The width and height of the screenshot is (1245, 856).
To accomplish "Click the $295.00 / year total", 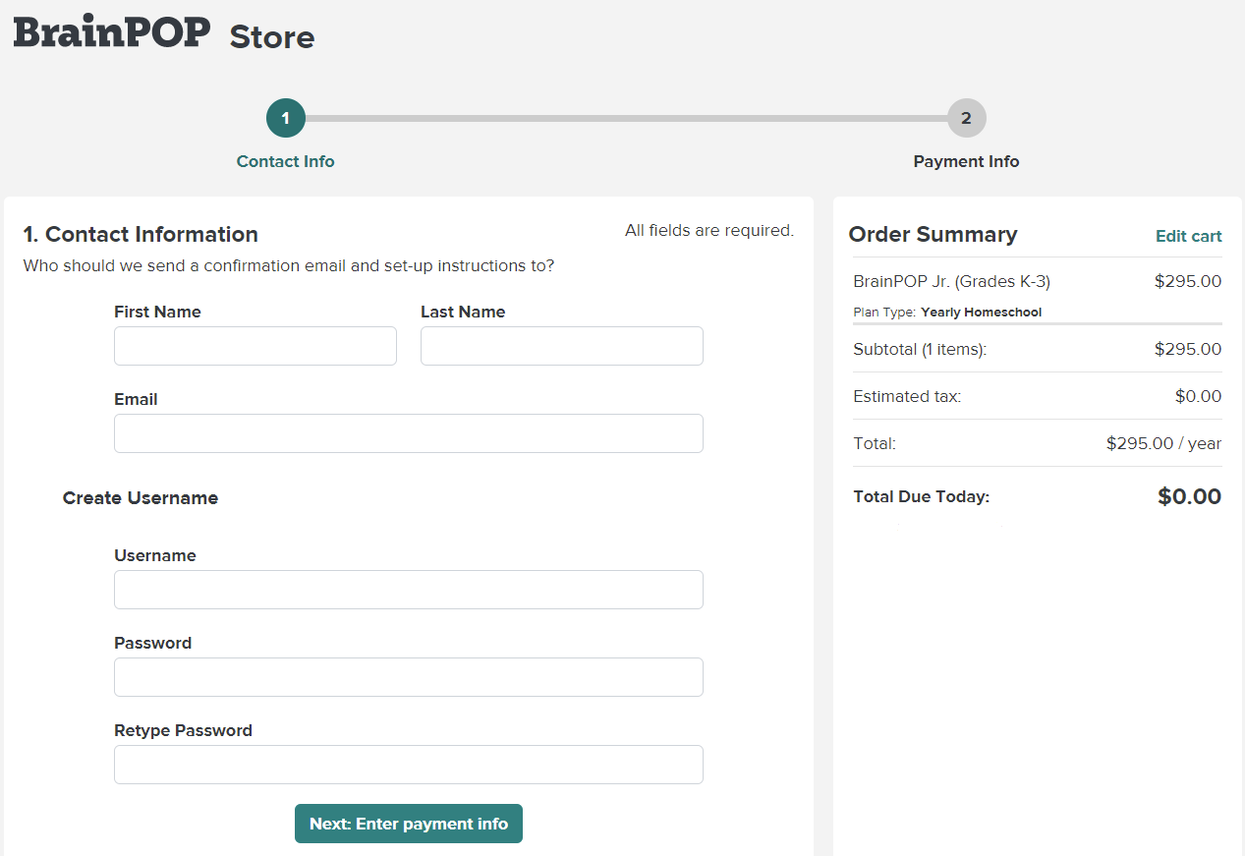I will click(1163, 443).
